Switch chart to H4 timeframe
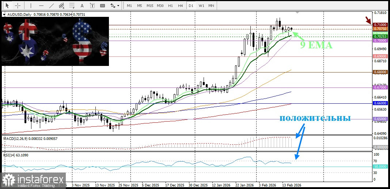This screenshot has width=390, height=189. point(181,5)
